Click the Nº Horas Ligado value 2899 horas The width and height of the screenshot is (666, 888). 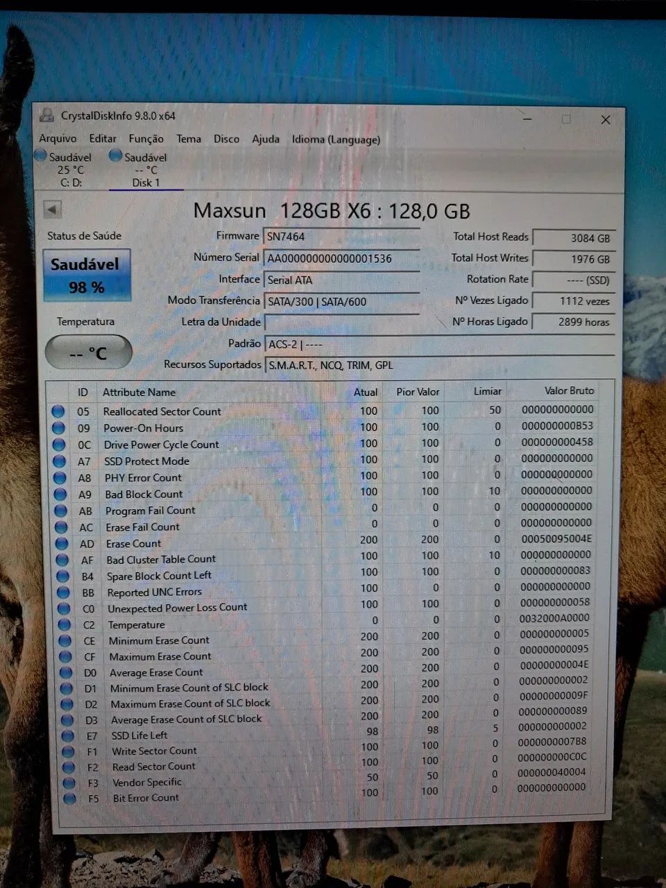tap(573, 322)
